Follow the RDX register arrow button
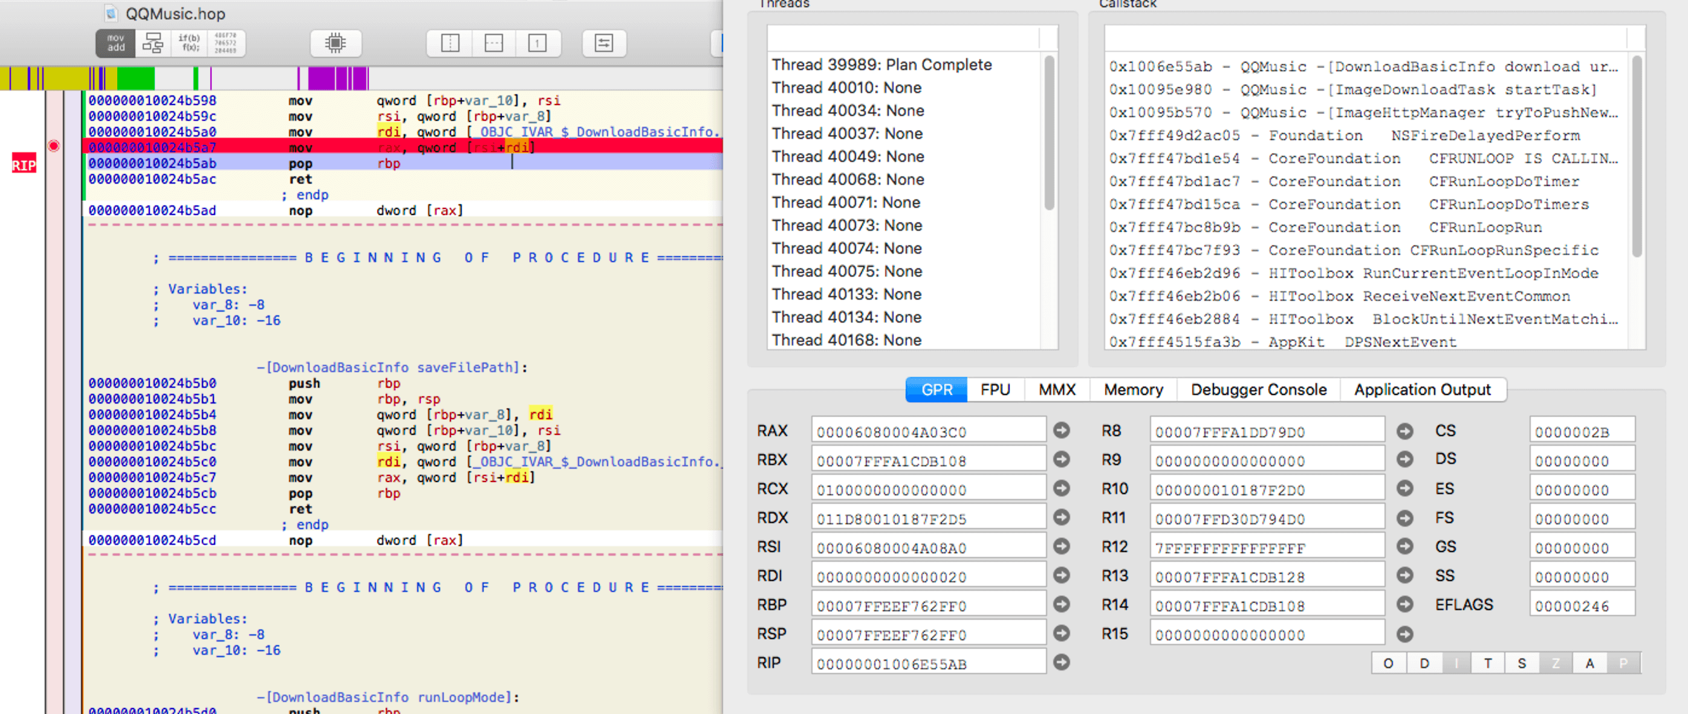 1062,518
